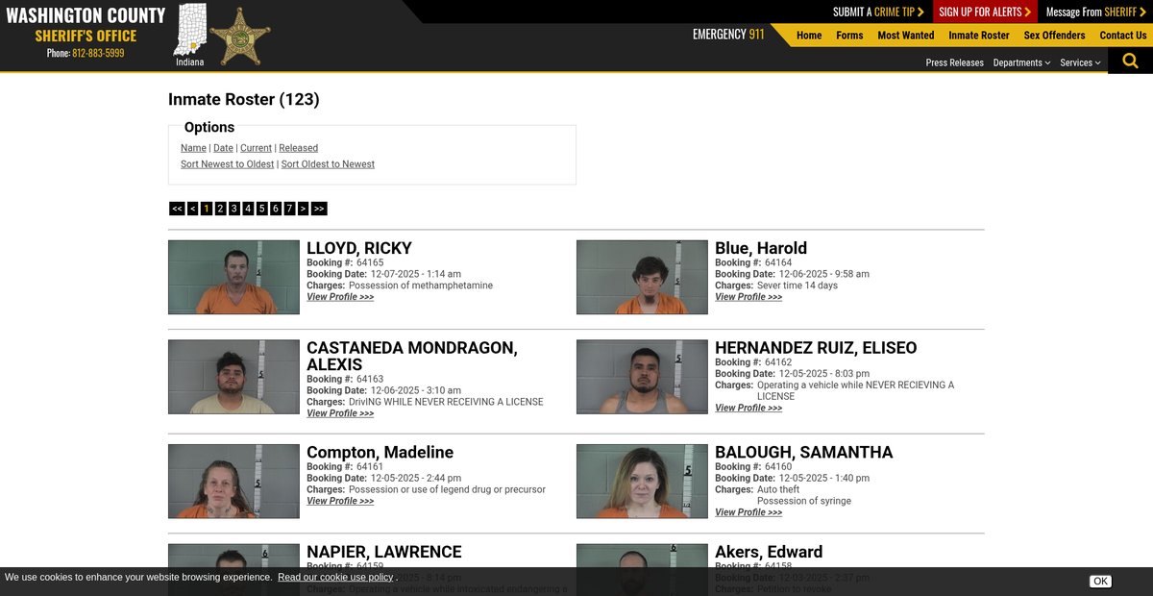Open Read our cookie use policy link

pos(335,577)
